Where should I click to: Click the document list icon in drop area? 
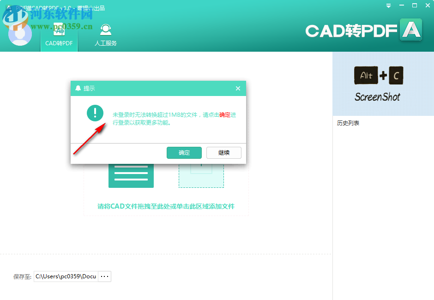pos(131,174)
